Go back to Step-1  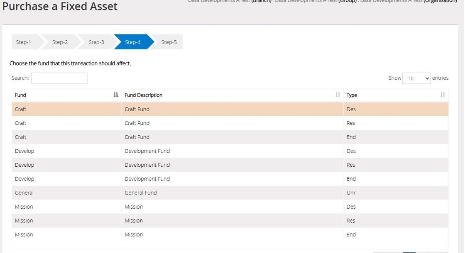[x=24, y=42]
